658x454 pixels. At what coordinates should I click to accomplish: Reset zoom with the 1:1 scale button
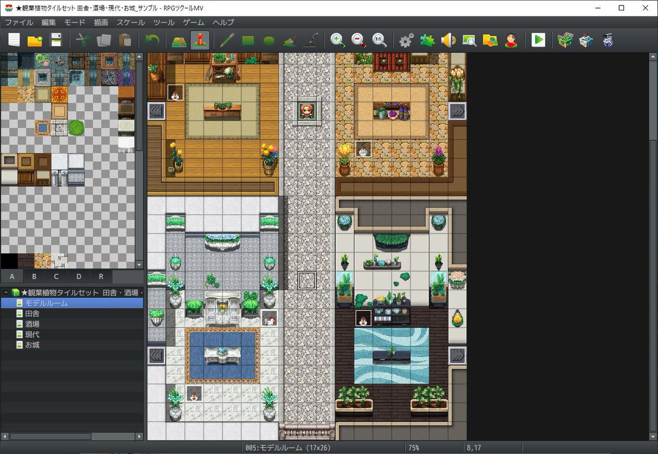tap(378, 39)
